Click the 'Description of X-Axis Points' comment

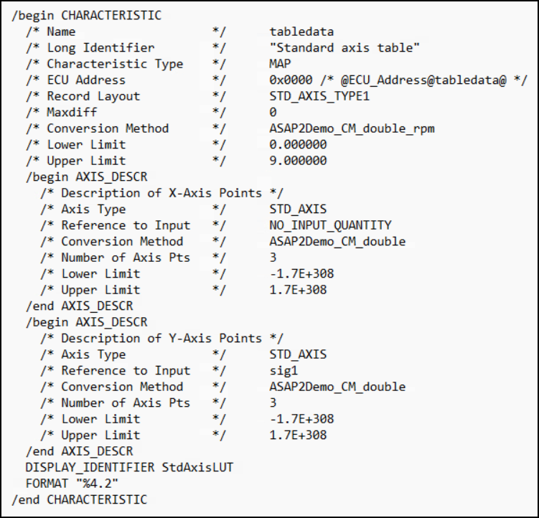tap(161, 193)
